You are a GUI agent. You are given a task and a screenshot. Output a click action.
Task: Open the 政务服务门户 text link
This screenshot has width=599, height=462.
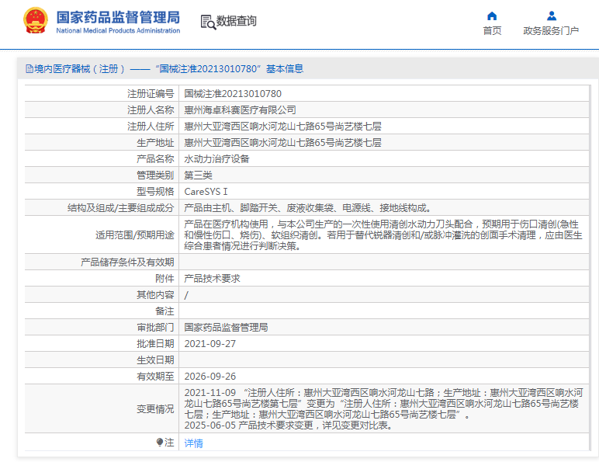[x=551, y=31]
